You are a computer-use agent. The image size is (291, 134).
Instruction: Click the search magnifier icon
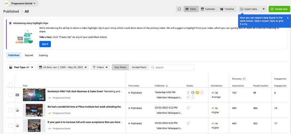point(153,67)
